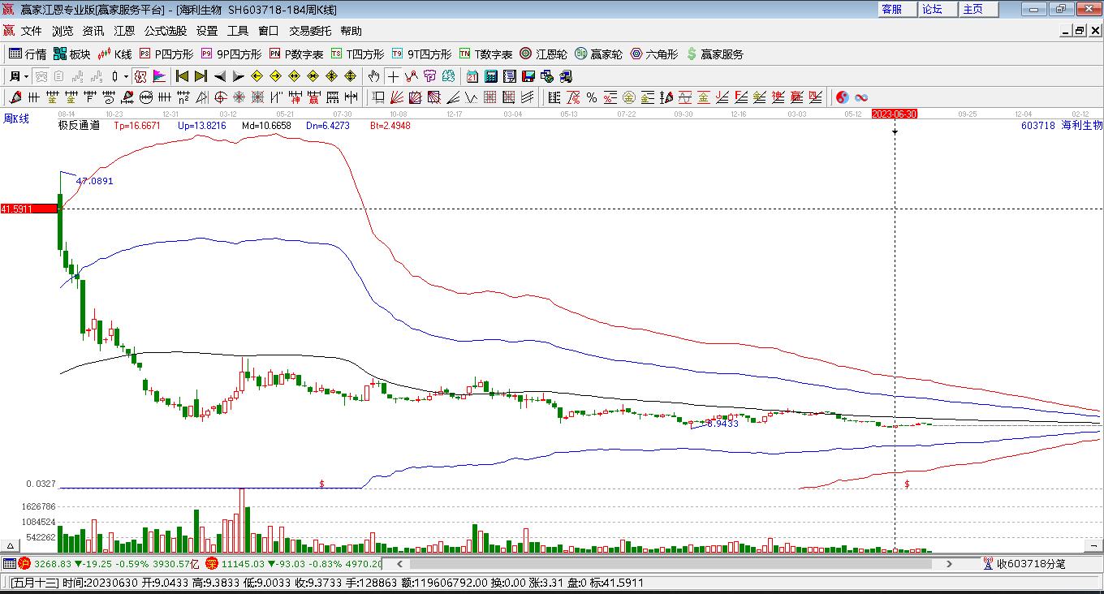Jump to the last bar with skip-to-end icon
This screenshot has width=1104, height=594.
click(201, 76)
